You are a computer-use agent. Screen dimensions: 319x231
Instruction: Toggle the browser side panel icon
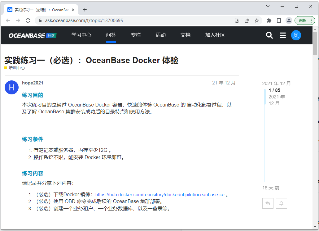[279, 20]
